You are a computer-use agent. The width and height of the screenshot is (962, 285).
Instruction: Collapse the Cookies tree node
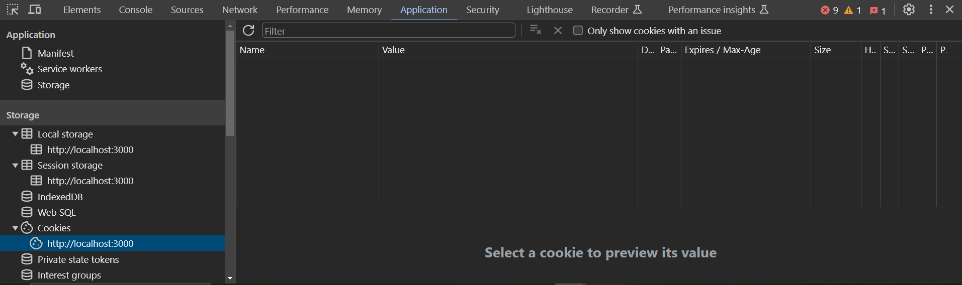15,228
